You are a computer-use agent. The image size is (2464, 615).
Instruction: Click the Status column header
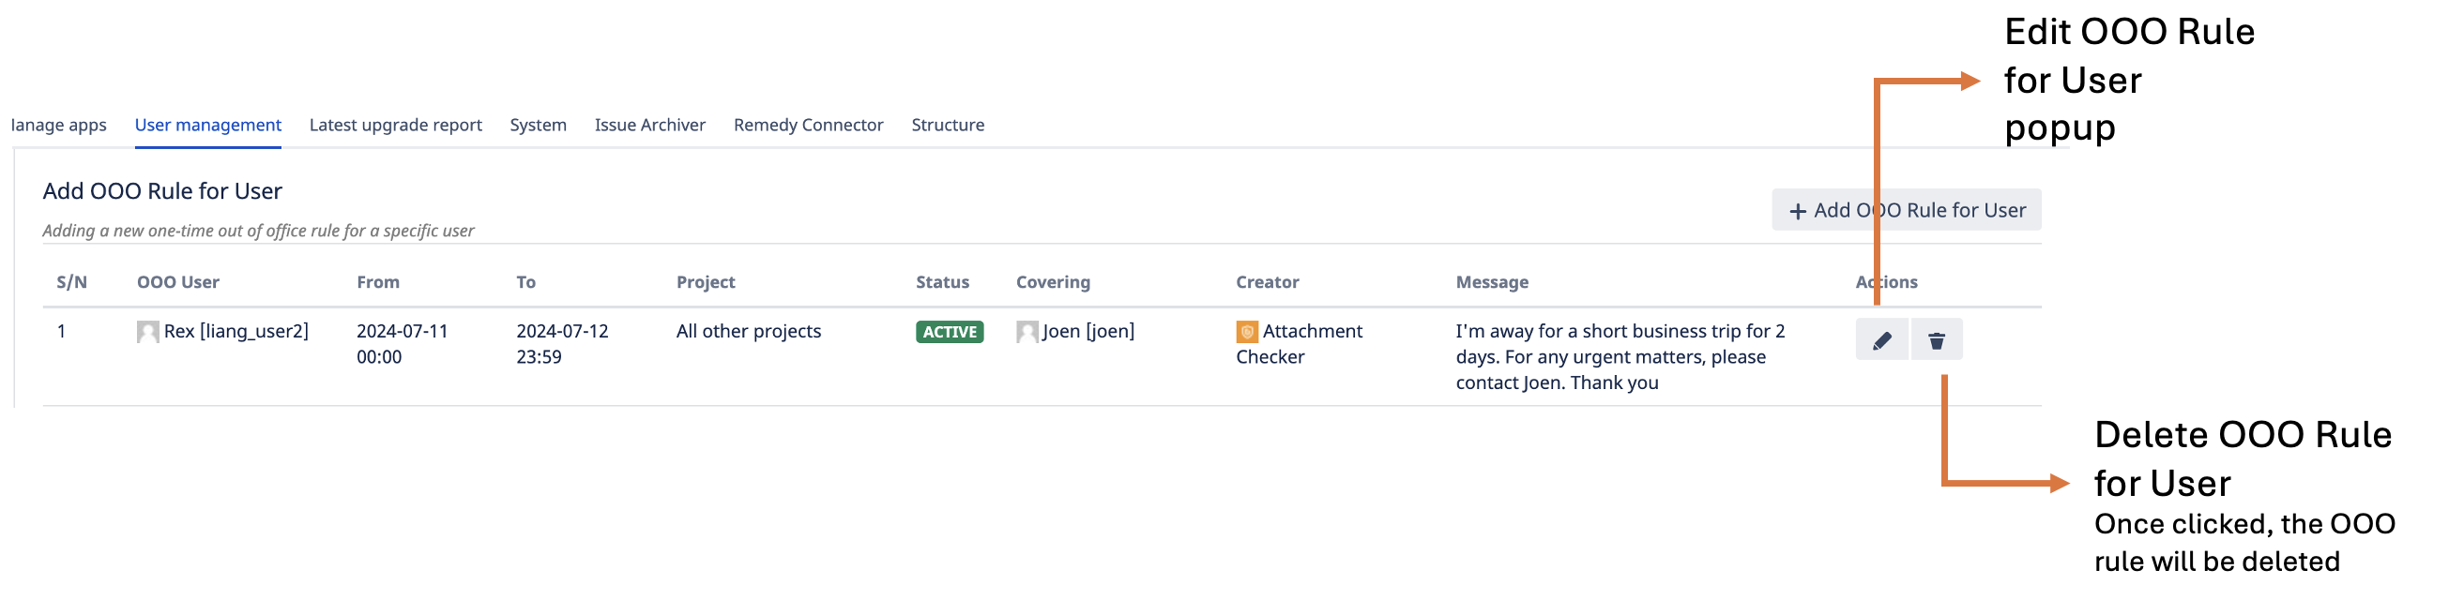point(941,283)
